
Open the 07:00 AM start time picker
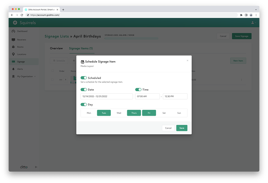click(x=147, y=96)
